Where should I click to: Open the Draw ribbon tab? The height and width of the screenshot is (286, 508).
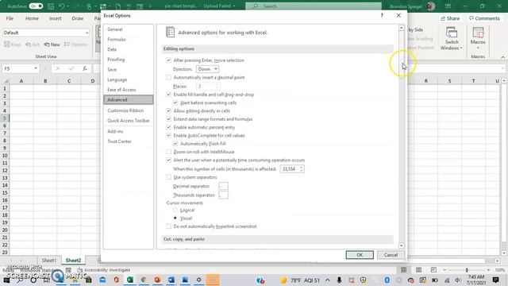(x=78, y=18)
